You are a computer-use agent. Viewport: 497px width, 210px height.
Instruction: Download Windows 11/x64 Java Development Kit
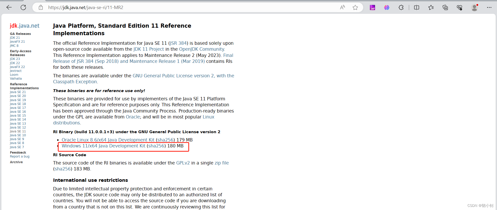click(x=104, y=146)
